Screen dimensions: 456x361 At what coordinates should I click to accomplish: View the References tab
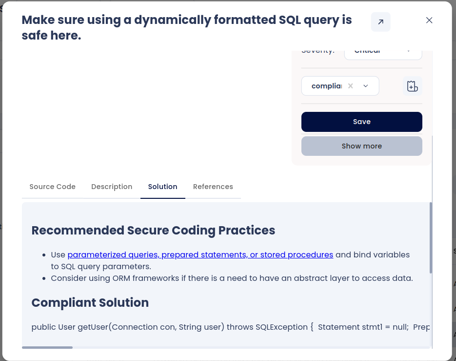click(213, 187)
